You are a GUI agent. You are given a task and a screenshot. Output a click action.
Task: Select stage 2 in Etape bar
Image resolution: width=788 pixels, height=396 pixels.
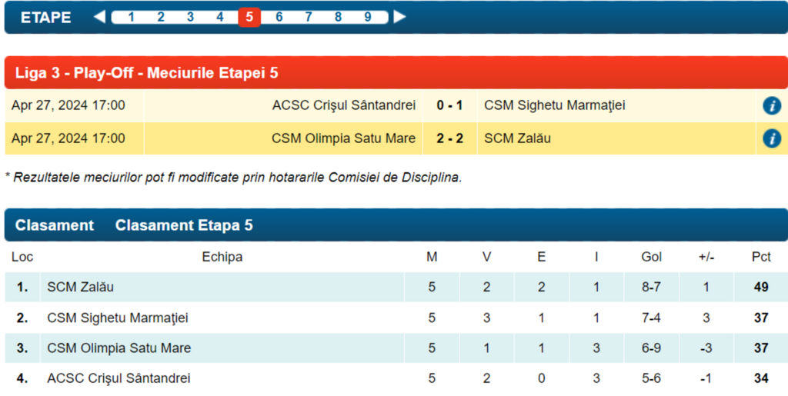pyautogui.click(x=161, y=17)
